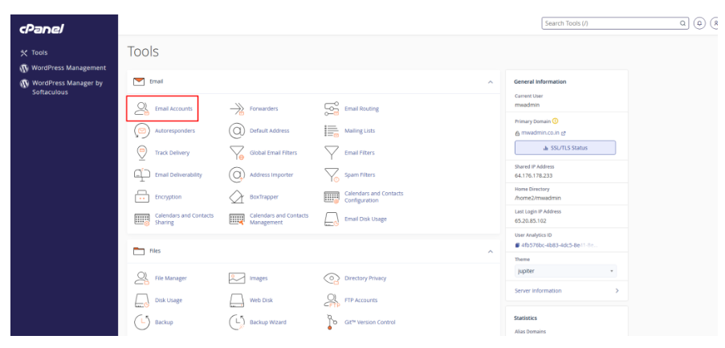Expand Server Information arrow
Viewport: 725px width, 348px height.
pyautogui.click(x=617, y=291)
